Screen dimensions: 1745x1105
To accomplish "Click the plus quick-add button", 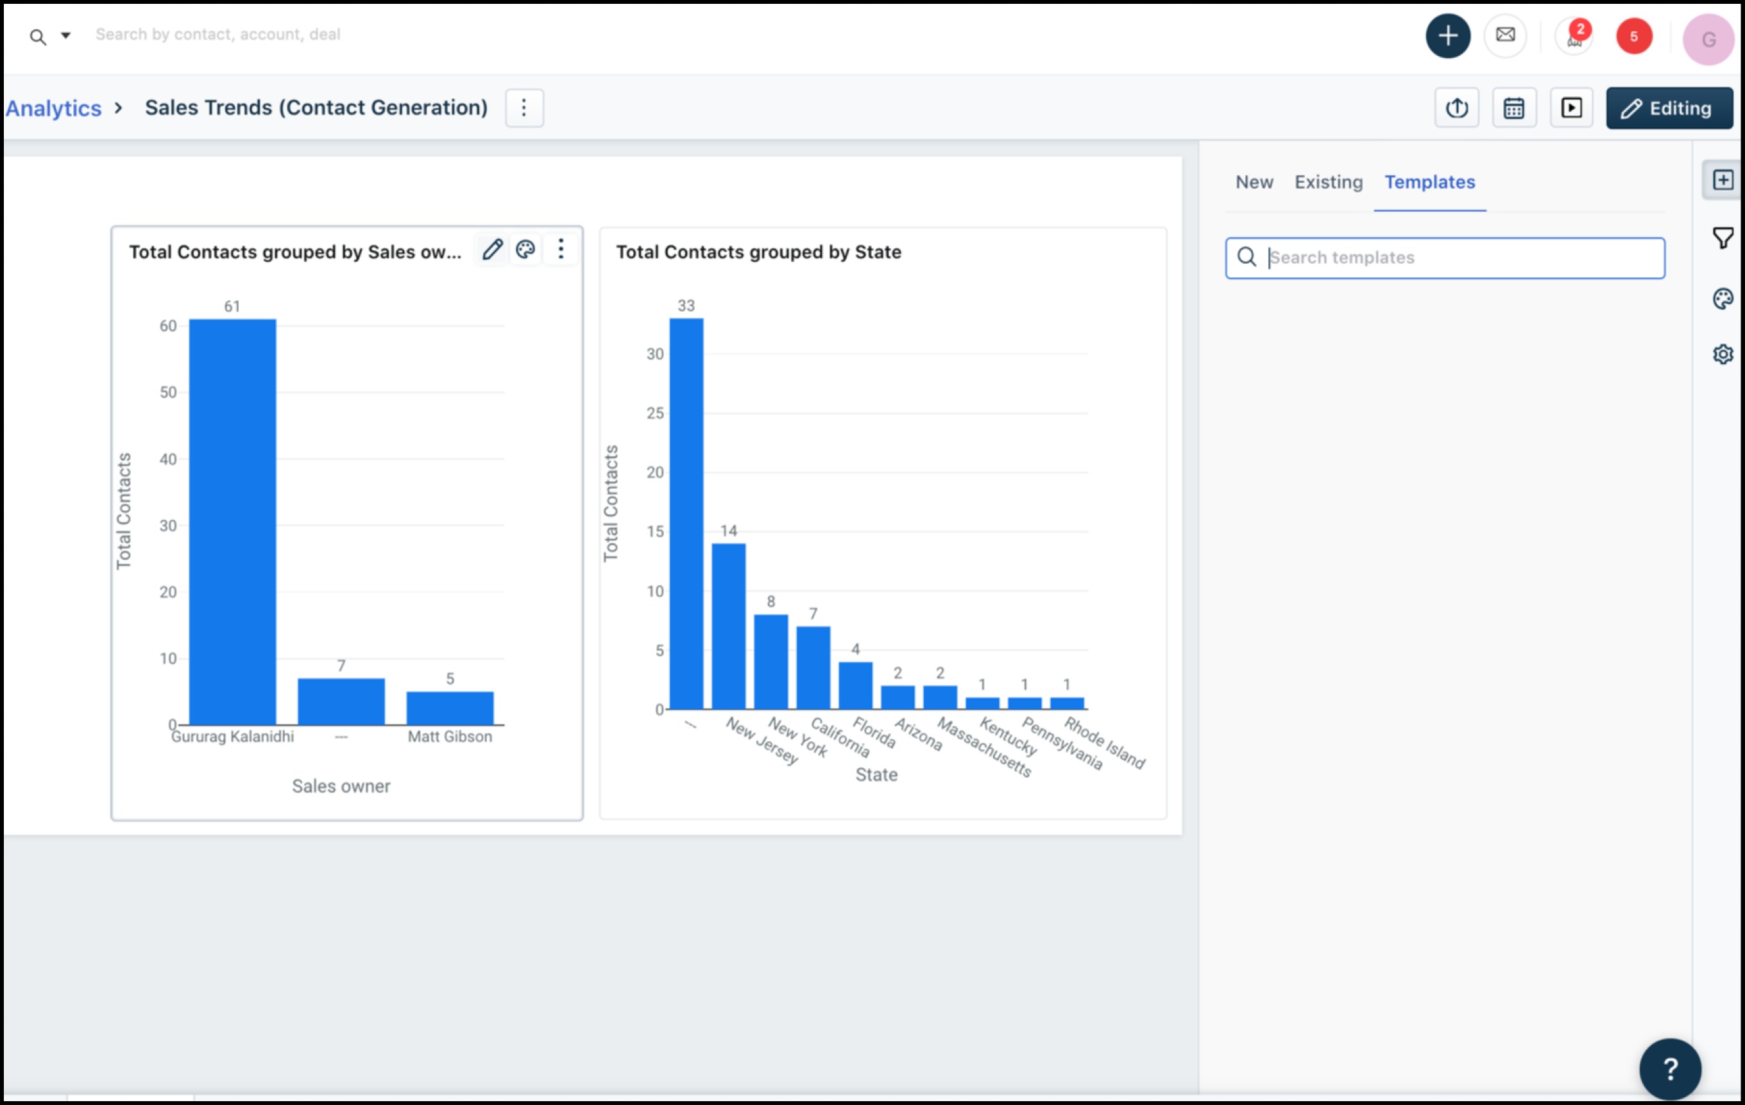I will click(x=1447, y=35).
